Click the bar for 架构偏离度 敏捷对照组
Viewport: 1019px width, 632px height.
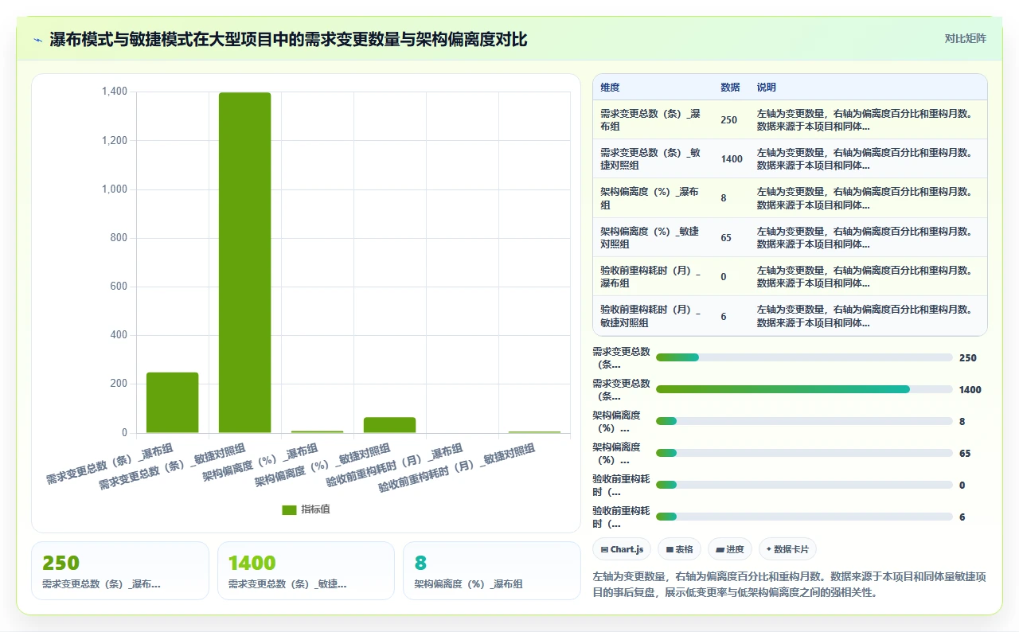click(389, 425)
